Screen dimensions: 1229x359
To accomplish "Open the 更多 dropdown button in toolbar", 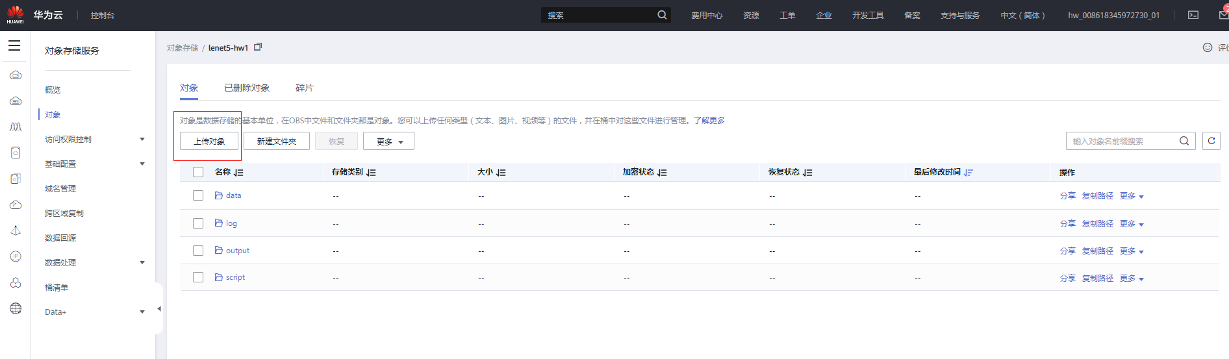I will point(388,141).
